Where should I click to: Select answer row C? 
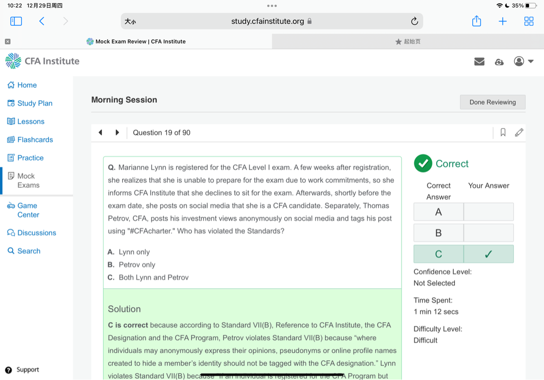point(463,254)
